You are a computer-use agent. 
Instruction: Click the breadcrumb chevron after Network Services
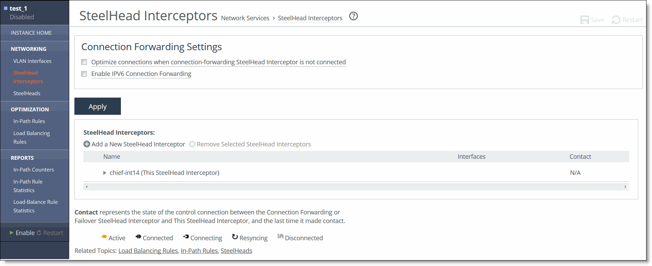pos(274,18)
